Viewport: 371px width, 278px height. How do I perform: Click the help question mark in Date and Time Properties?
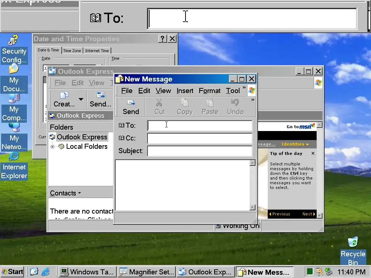pyautogui.click(x=162, y=38)
